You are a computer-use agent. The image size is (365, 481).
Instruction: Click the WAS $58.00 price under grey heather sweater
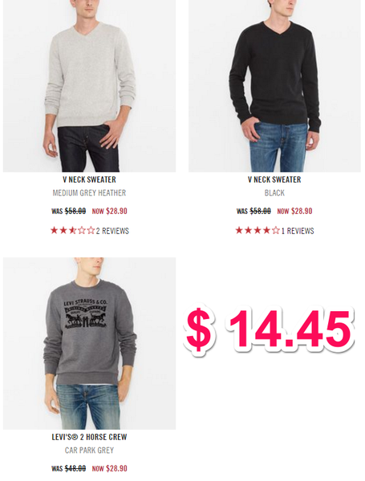tap(69, 211)
